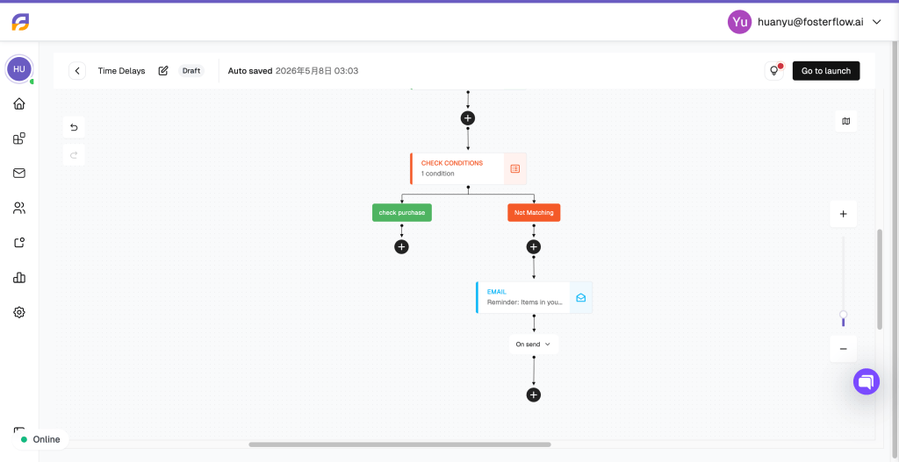Image resolution: width=899 pixels, height=462 pixels.
Task: Zoom in with the plus button
Action: tap(843, 214)
